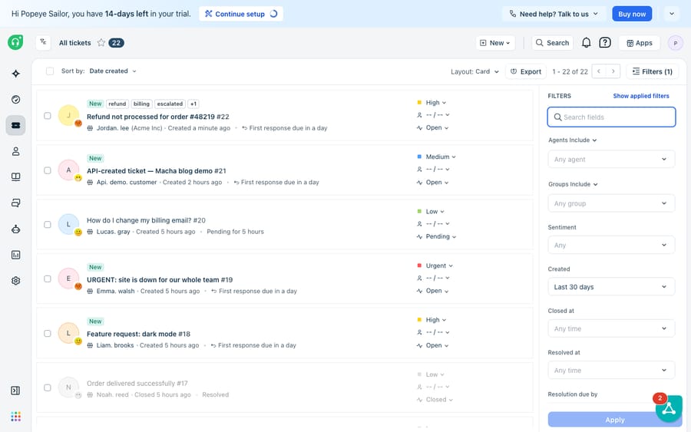This screenshot has height=432, width=691.
Task: Open agent assignment dropdown on ticket #21
Action: click(x=433, y=169)
